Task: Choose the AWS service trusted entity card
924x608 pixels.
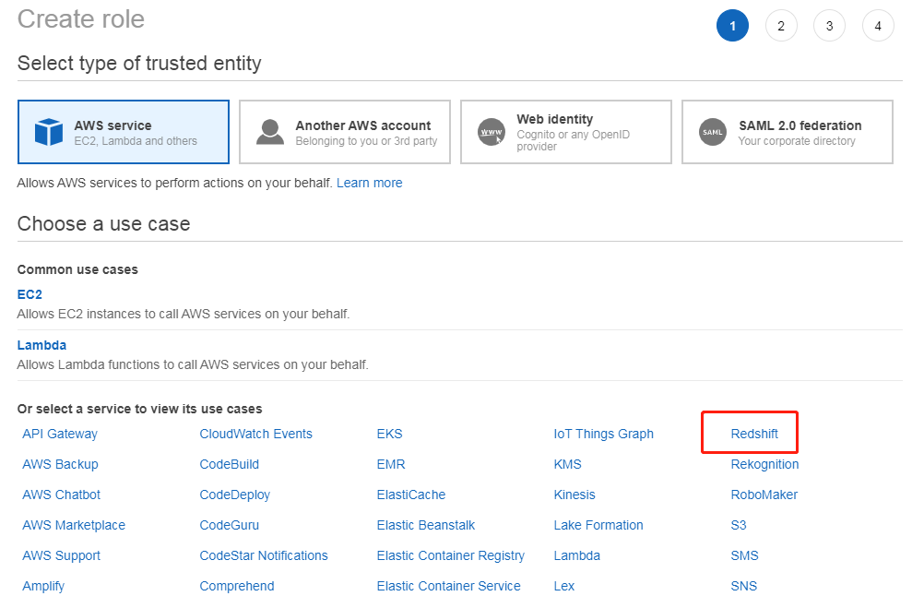Action: pos(124,132)
